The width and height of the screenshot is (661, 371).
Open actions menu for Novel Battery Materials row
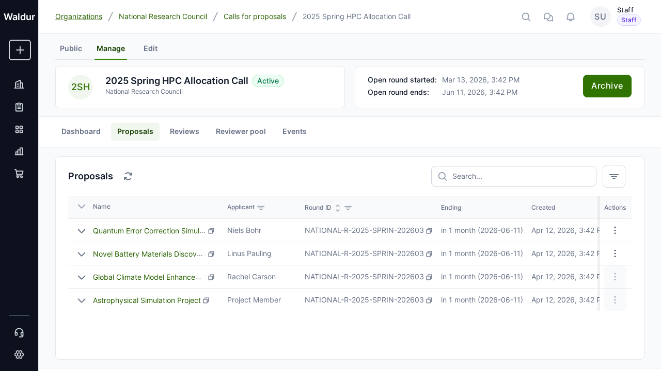pos(615,254)
